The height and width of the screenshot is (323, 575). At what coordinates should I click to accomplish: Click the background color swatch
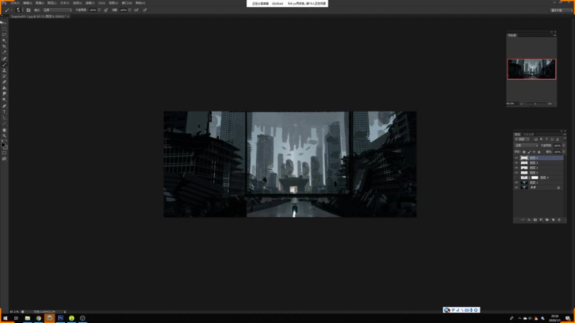point(5,147)
